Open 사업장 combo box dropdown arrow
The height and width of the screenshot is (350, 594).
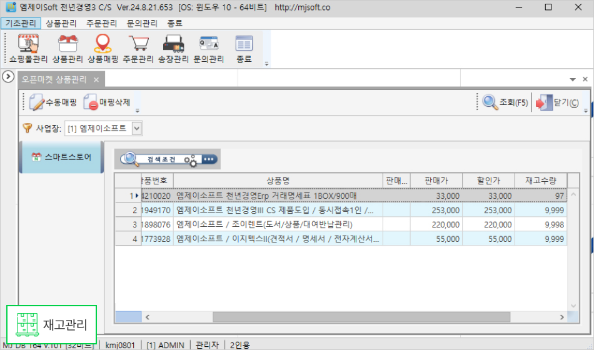137,128
